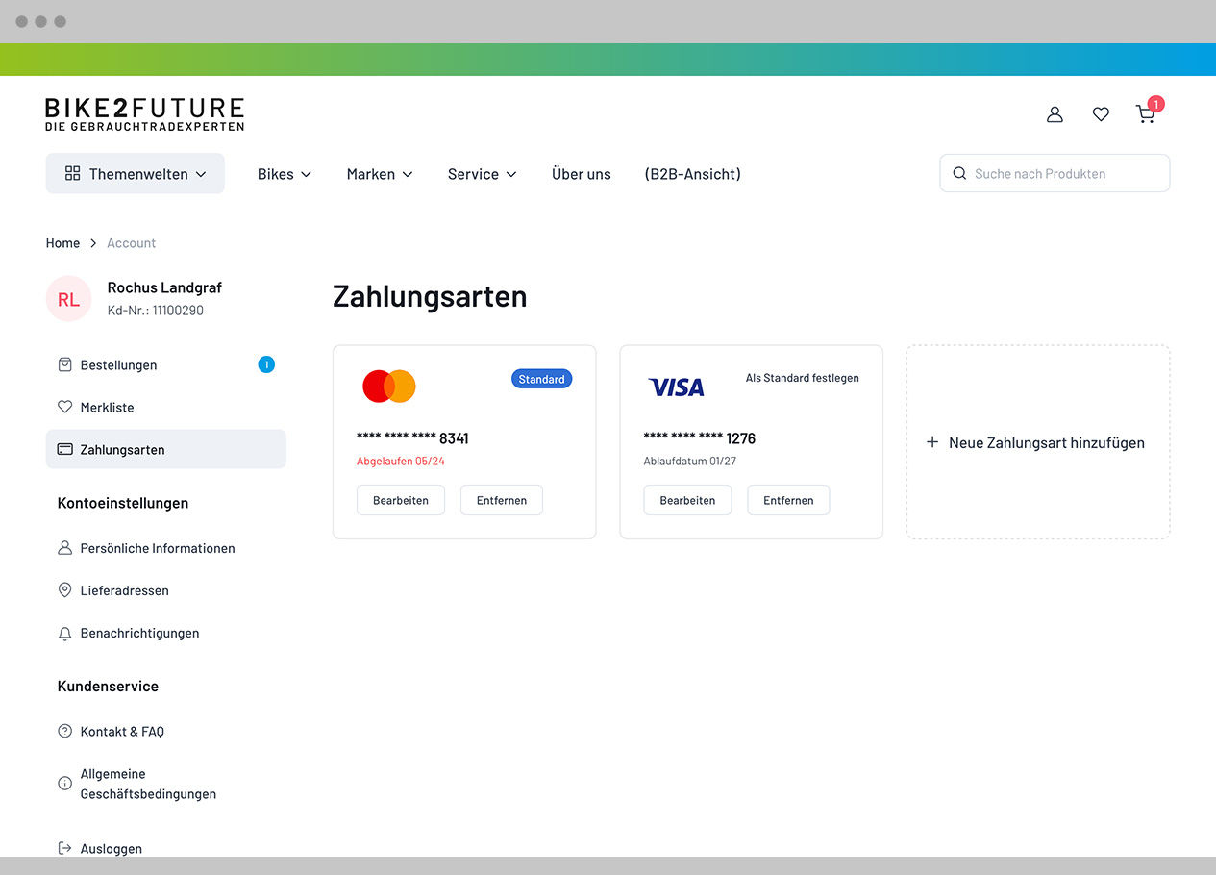Click the VISA logo on second card
This screenshot has height=875, width=1216.
(676, 387)
